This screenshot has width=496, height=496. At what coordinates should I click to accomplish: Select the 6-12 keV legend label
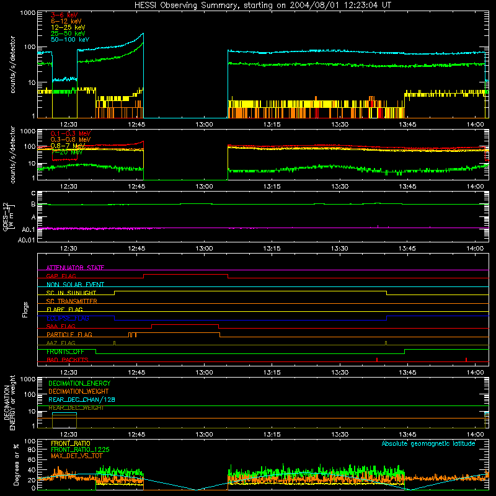(x=66, y=21)
